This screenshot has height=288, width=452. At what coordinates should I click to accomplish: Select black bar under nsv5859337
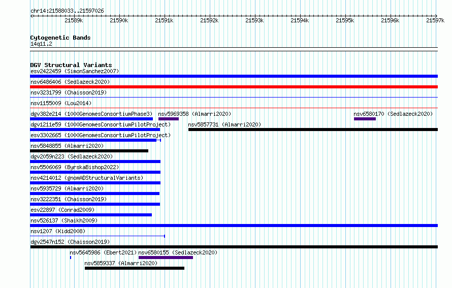[x=135, y=268]
